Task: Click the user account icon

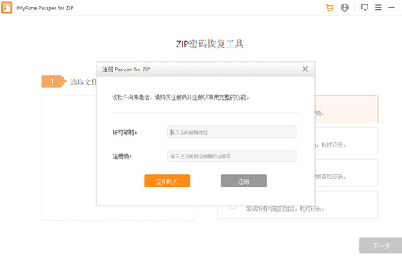Action: [344, 8]
